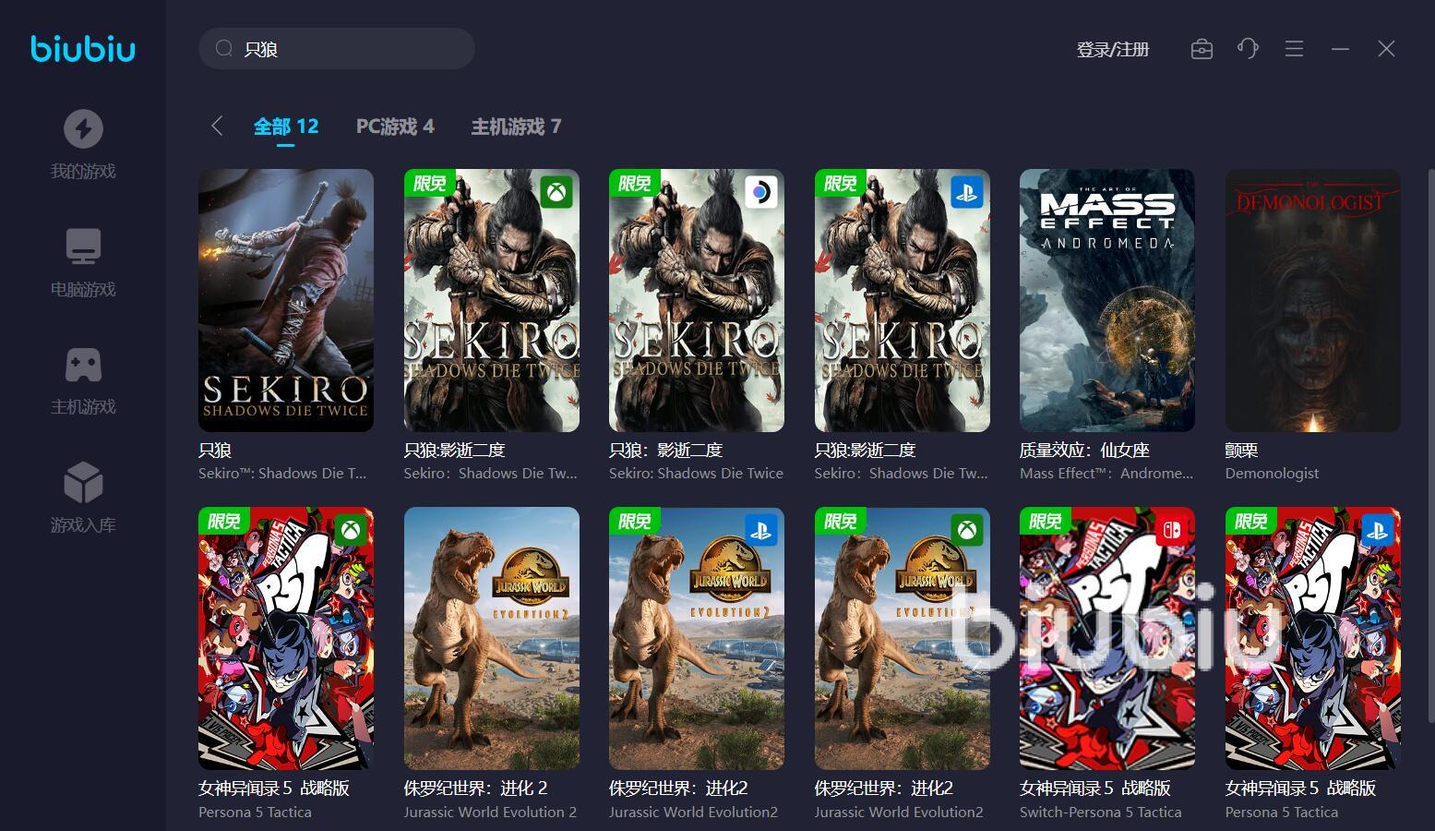Click the PlayStation badge on the Sekiro cover
The height and width of the screenshot is (831, 1435).
point(967,192)
